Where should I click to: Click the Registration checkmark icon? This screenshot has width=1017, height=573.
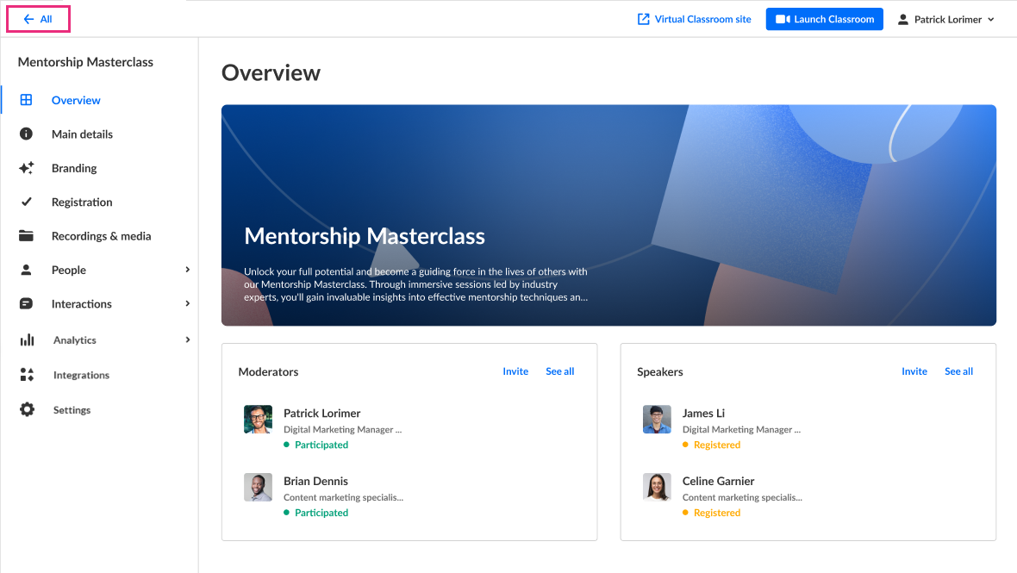26,202
